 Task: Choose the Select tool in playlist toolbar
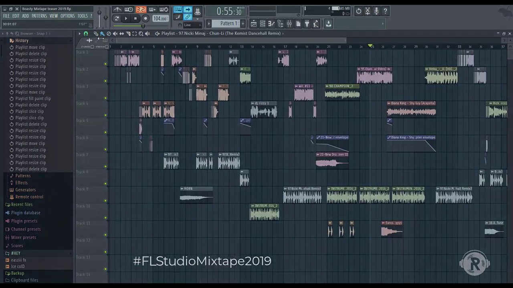(134, 34)
